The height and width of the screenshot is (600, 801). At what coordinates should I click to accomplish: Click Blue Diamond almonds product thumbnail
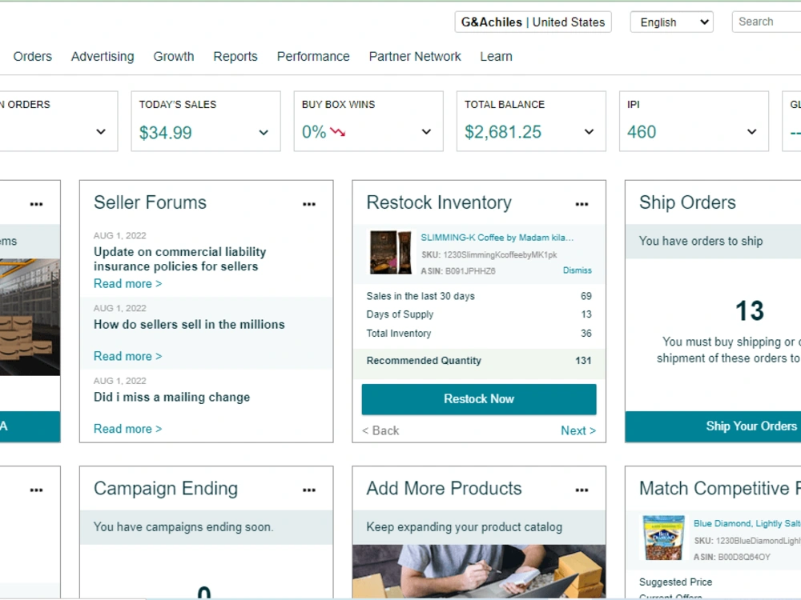663,538
